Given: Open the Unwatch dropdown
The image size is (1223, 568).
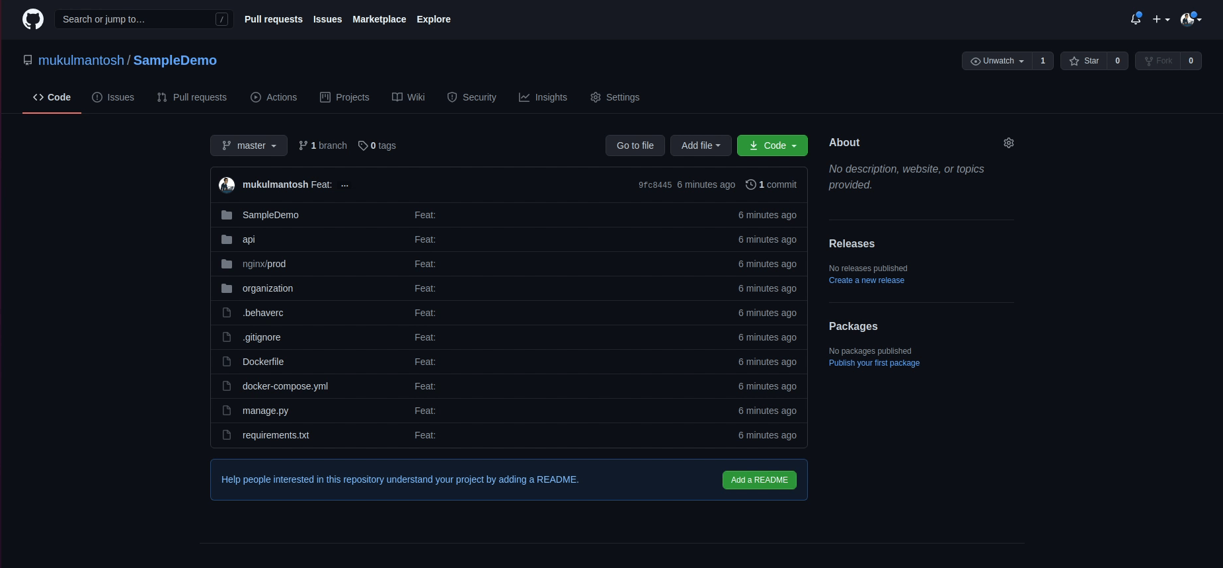Looking at the screenshot, I should point(997,61).
